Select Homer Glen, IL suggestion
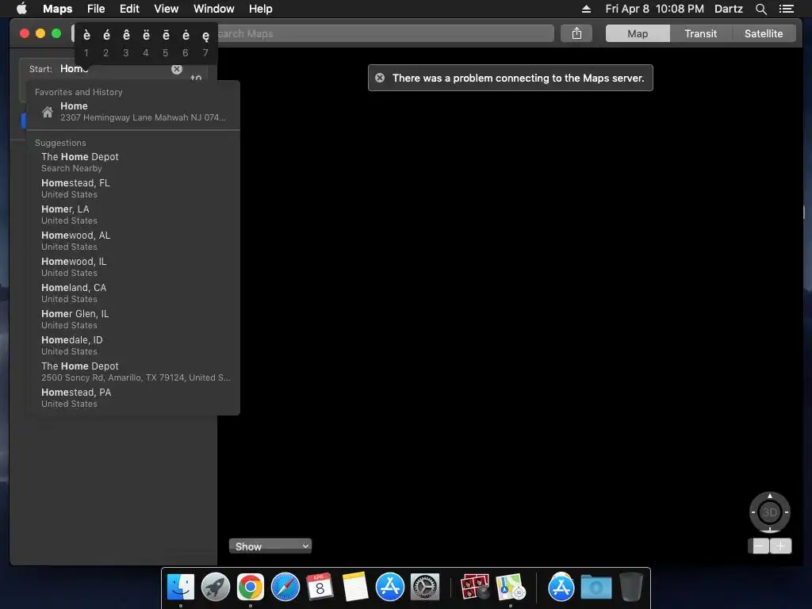The height and width of the screenshot is (609, 812). tap(133, 319)
